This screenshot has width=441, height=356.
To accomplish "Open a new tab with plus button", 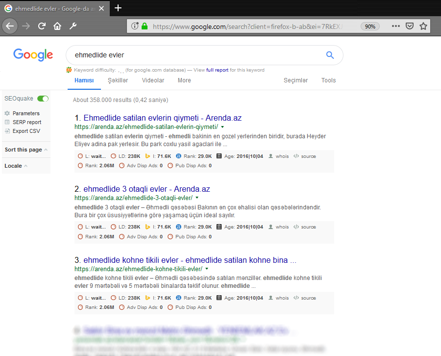I will click(x=118, y=8).
